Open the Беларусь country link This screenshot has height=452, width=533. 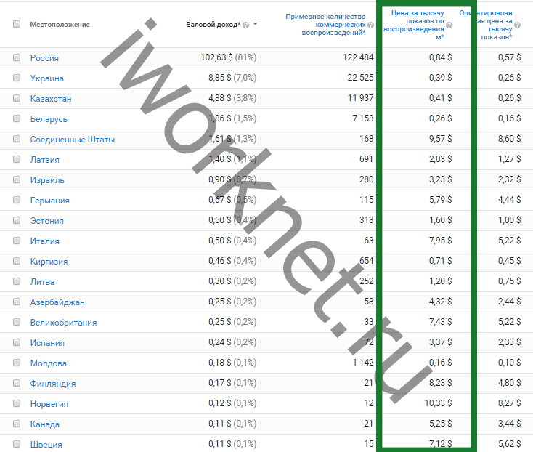[x=49, y=118]
